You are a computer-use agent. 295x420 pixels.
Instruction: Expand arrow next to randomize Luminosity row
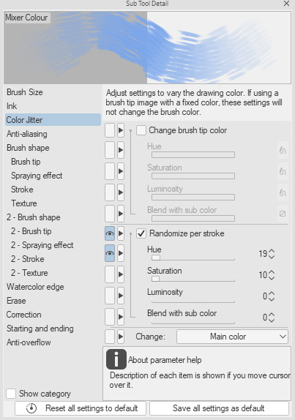pos(121,296)
